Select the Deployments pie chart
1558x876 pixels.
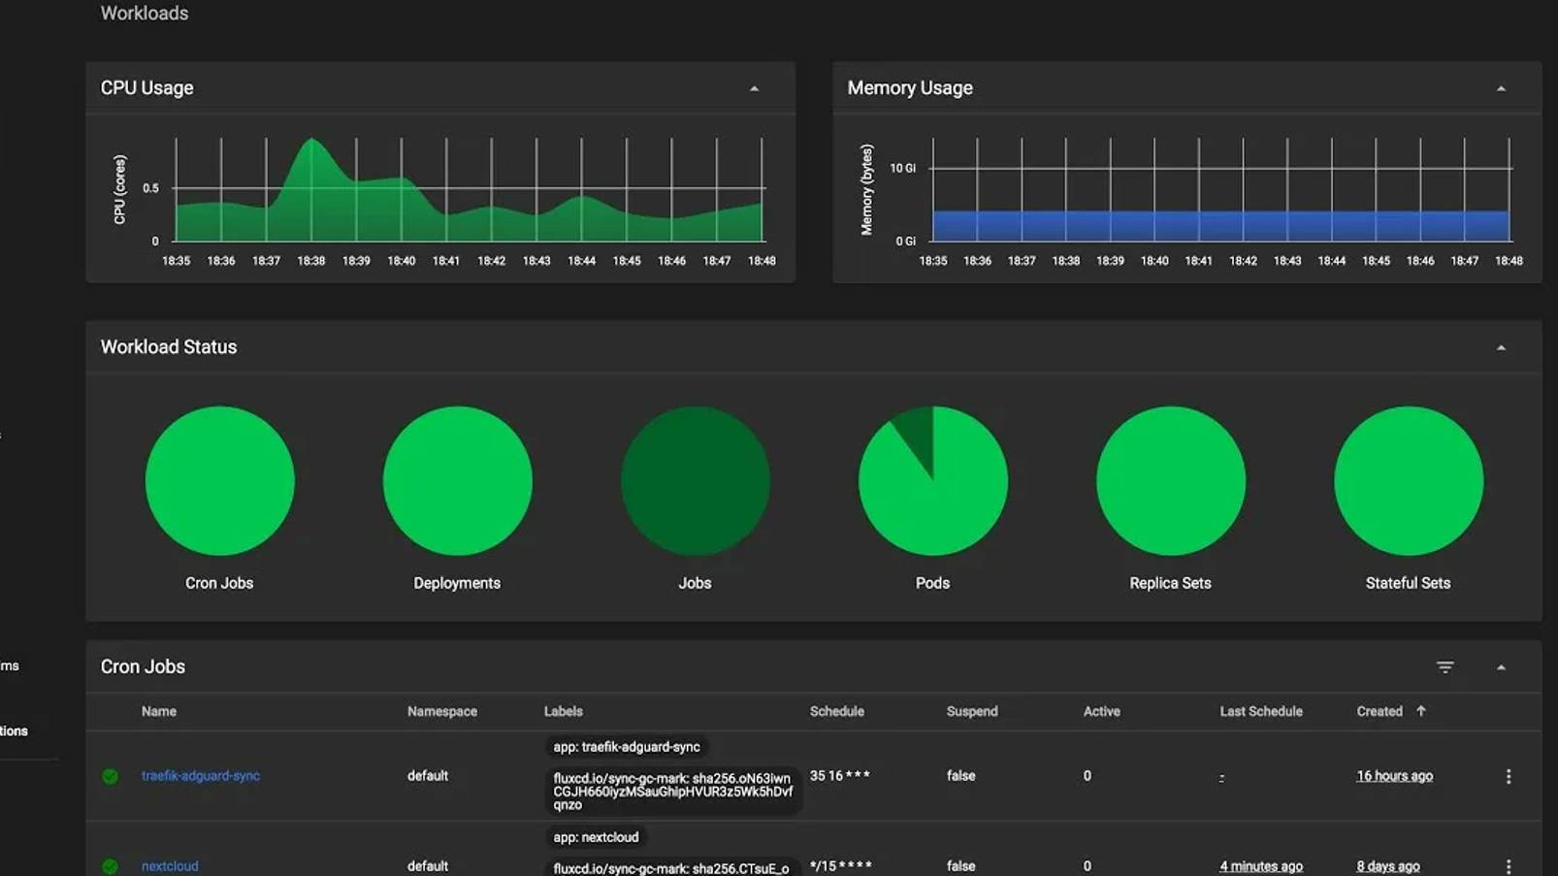(457, 480)
